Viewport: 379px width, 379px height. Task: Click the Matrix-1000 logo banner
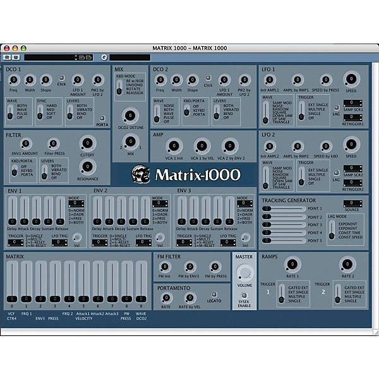184,174
